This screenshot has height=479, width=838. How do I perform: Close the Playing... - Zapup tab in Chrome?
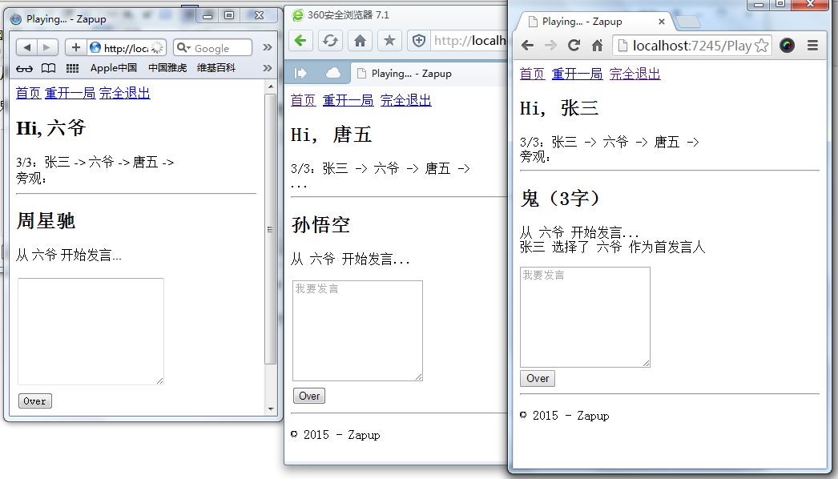pos(662,22)
